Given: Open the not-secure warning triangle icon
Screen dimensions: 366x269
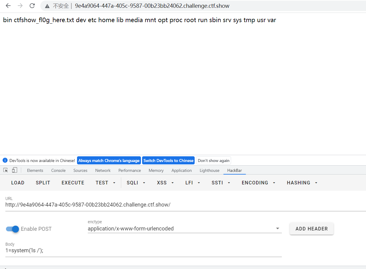Looking at the screenshot, I should coord(47,6).
